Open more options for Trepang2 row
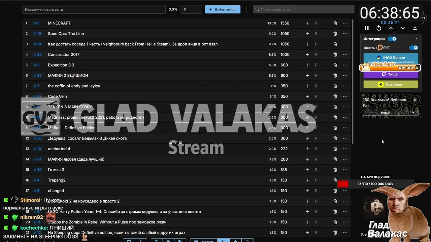The width and height of the screenshot is (431, 242). tap(345, 180)
